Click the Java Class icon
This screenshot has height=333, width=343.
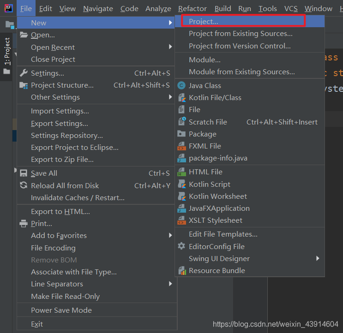[x=181, y=85]
